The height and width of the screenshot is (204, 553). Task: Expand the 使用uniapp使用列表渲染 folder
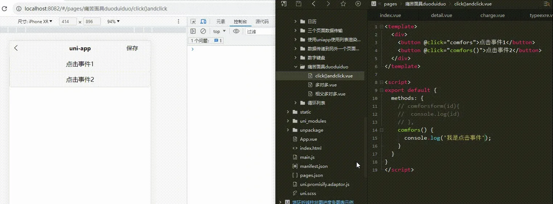coord(295,39)
